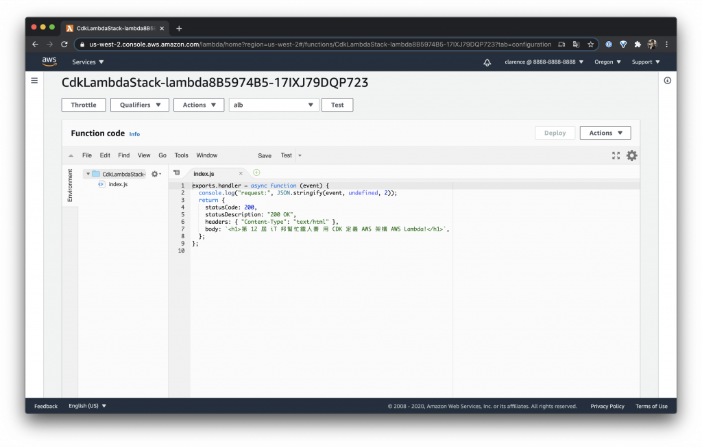Open the notifications bell

(487, 62)
